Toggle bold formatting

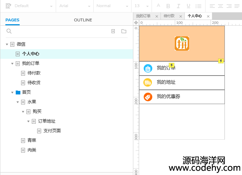click(168, 6)
